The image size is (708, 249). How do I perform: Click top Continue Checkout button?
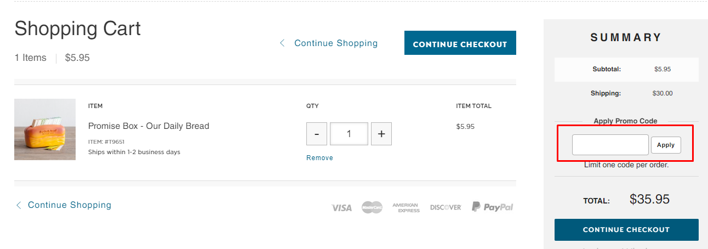(460, 43)
